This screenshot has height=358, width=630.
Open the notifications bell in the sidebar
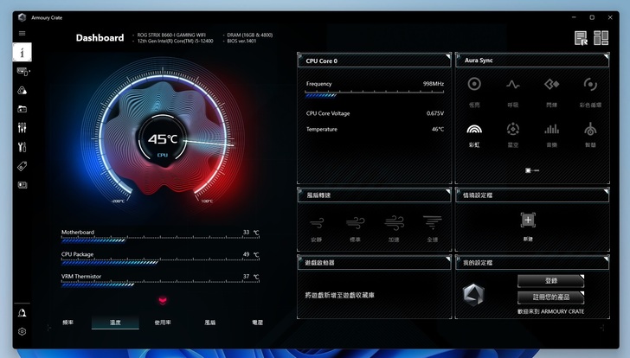(x=22, y=312)
